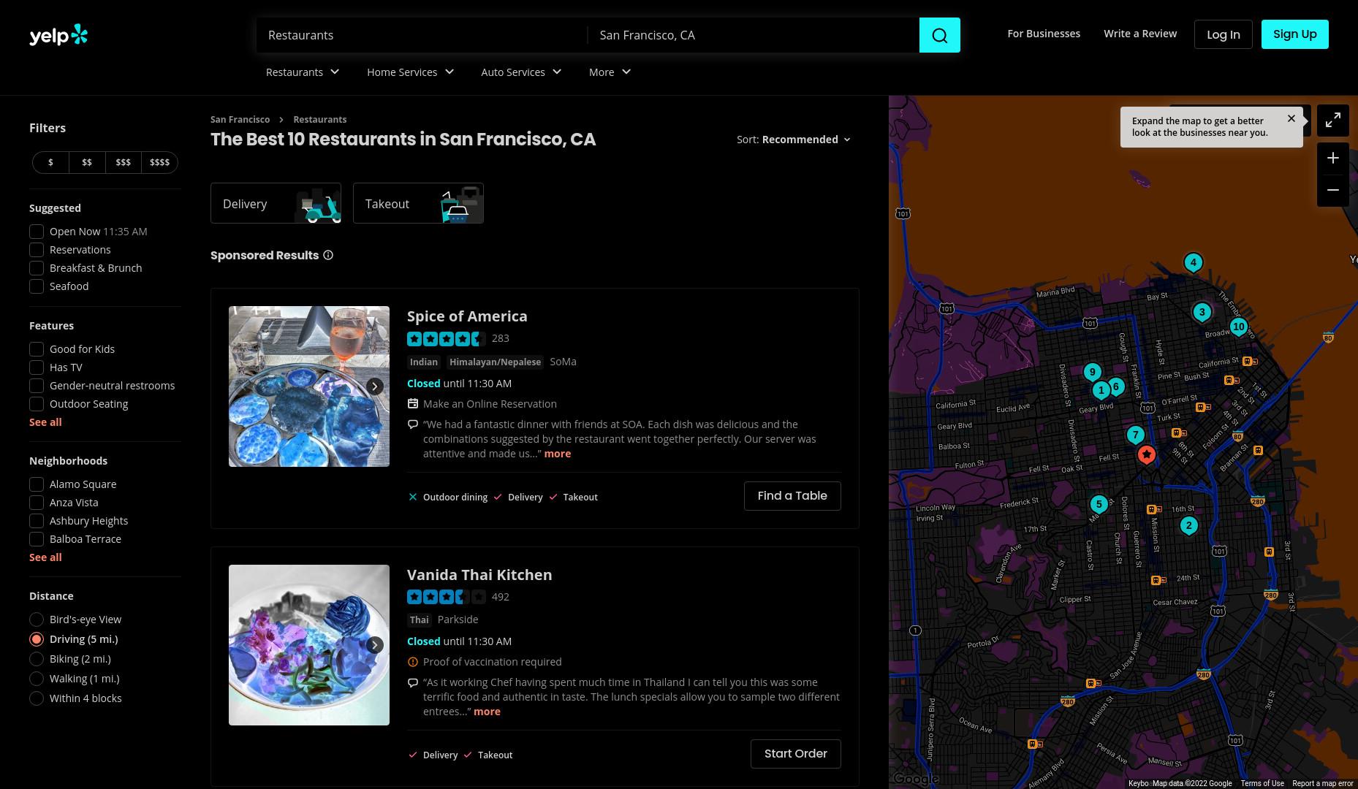Zoom in on the map
1358x789 pixels.
coord(1333,159)
